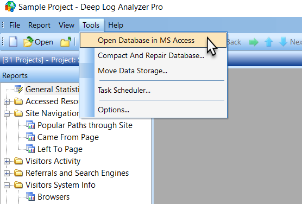Select Popular Paths through Site report
The image size is (302, 204).
(85, 125)
